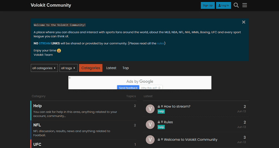279x148 pixels.
Task: Select the Categories tab
Action: (91, 68)
